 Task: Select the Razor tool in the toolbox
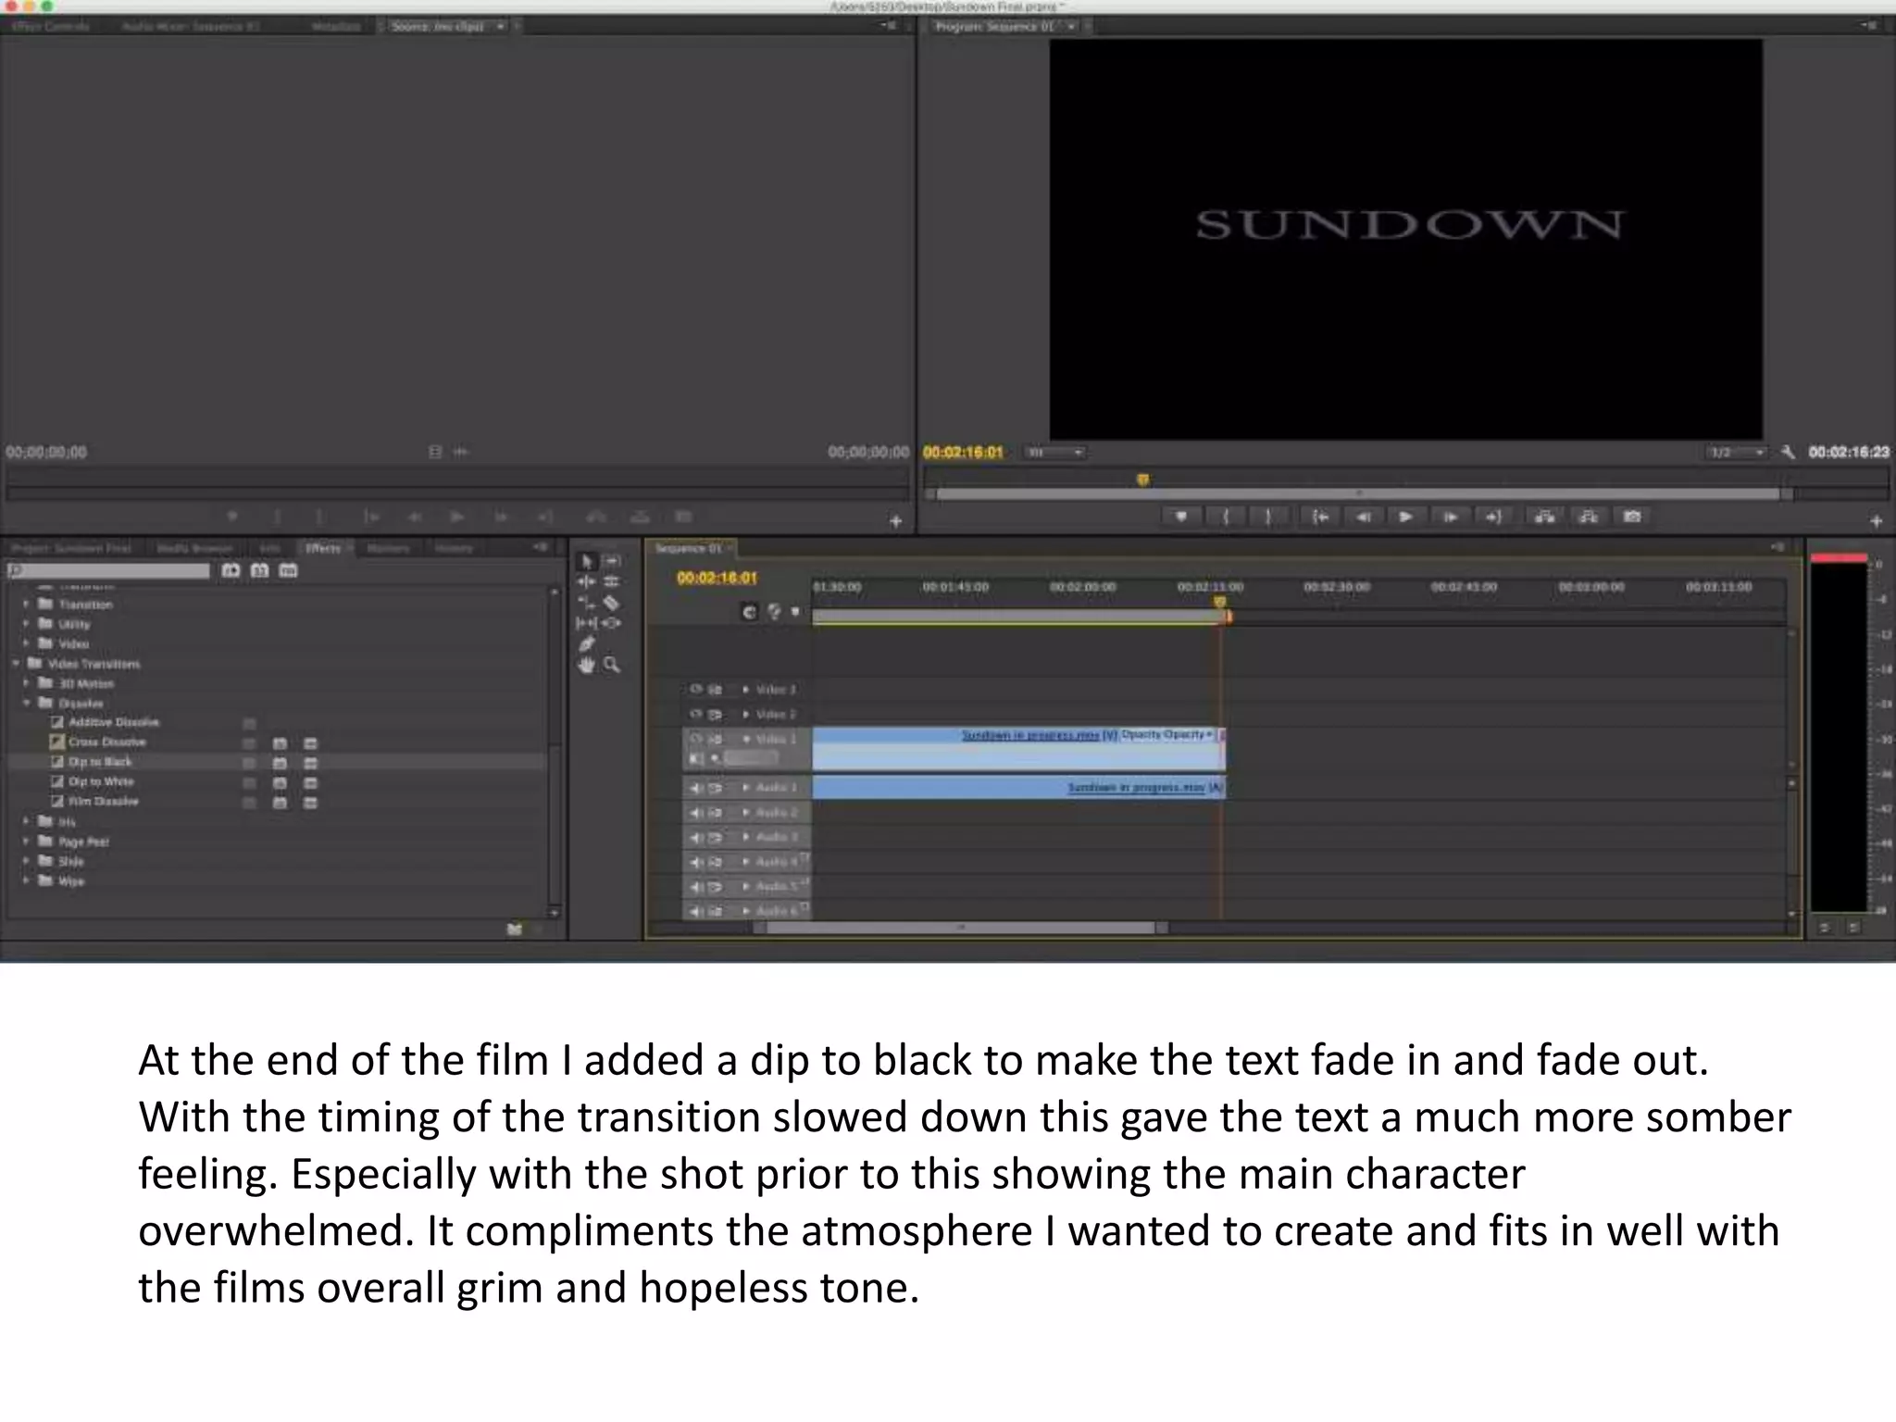tap(611, 603)
